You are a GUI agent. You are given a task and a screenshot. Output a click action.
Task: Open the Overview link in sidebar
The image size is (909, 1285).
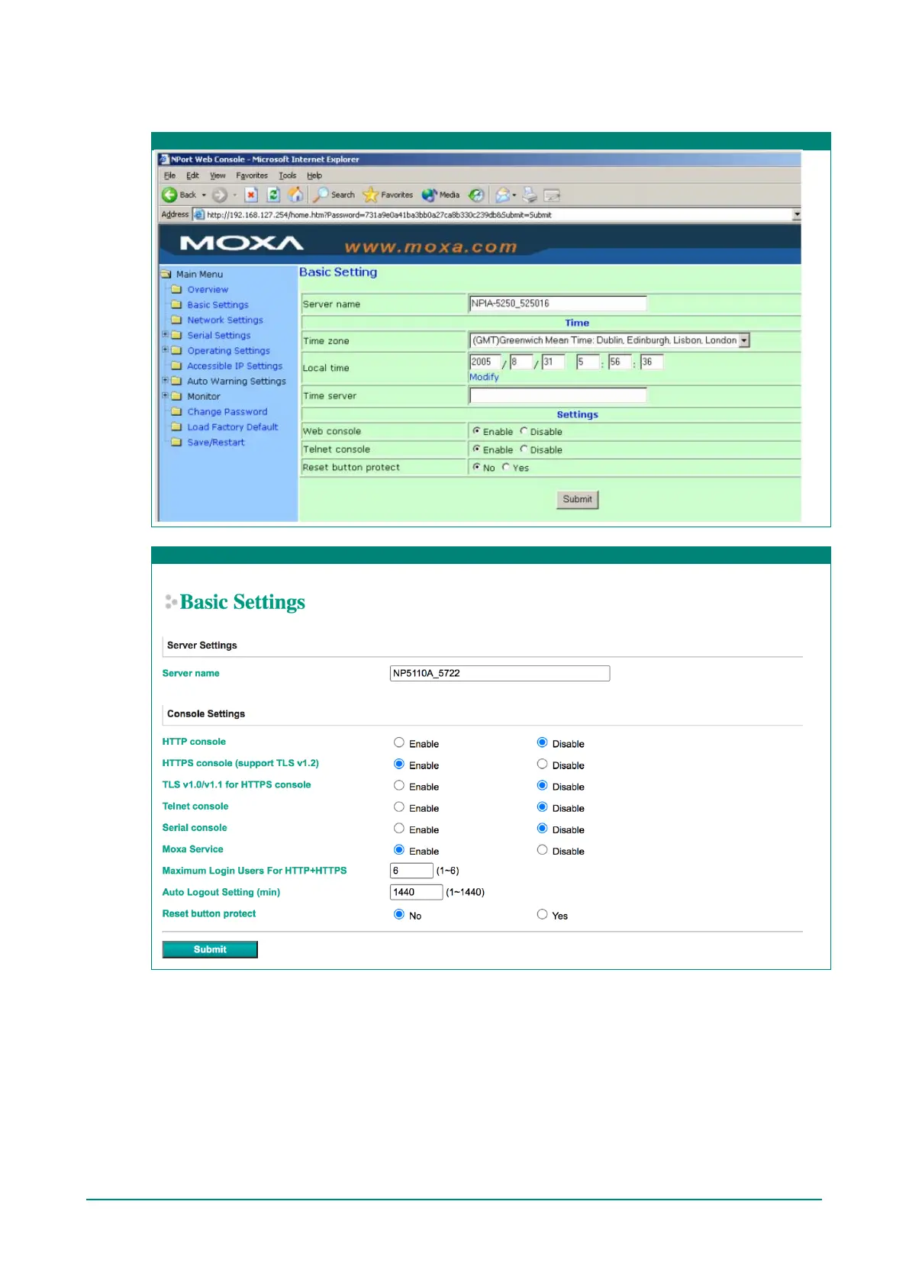tap(208, 290)
